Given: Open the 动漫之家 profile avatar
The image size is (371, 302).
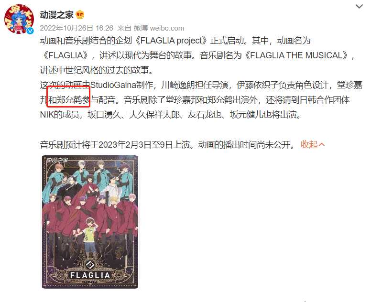Looking at the screenshot, I should [x=19, y=19].
